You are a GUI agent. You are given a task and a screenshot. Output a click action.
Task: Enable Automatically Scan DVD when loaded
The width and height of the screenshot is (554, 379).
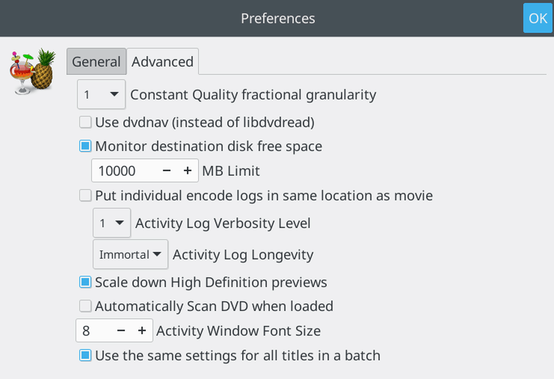(85, 306)
